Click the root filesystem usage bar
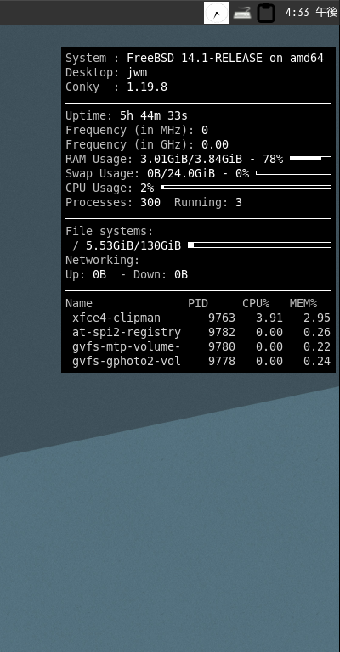 pos(260,245)
